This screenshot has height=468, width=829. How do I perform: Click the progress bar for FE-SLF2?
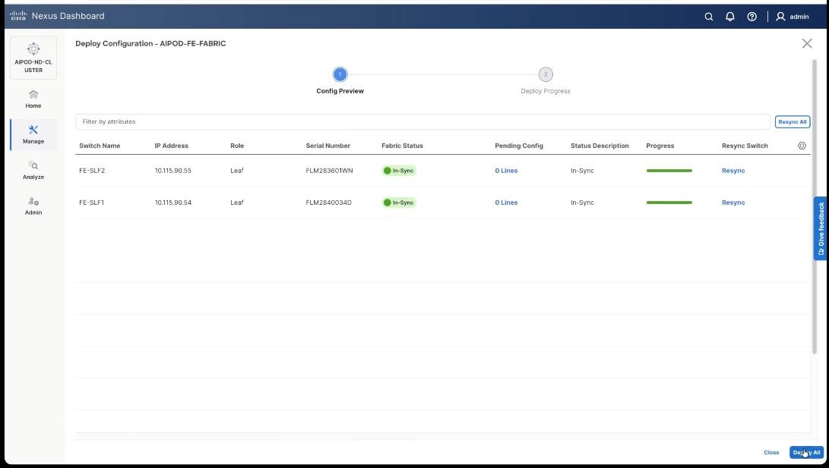[x=669, y=170]
